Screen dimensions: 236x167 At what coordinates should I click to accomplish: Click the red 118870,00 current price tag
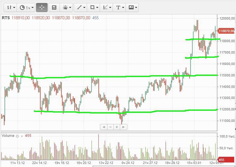click(226, 31)
